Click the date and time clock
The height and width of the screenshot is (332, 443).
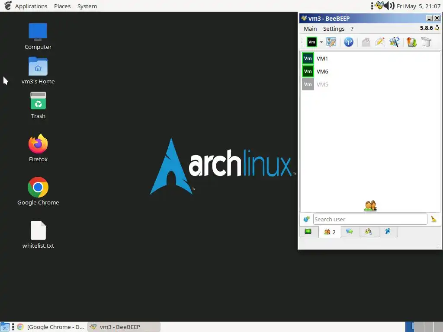pos(418,6)
